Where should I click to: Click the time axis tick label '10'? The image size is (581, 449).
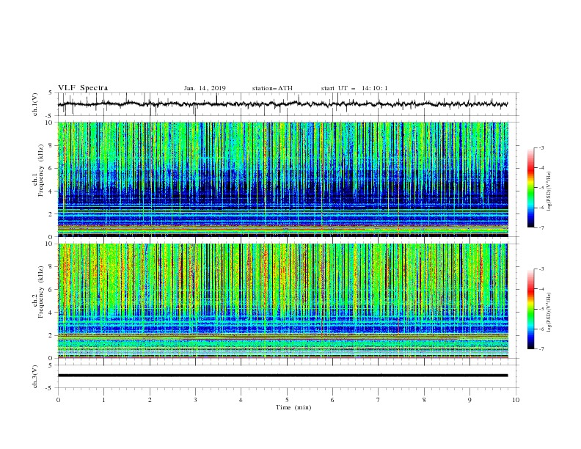516,400
